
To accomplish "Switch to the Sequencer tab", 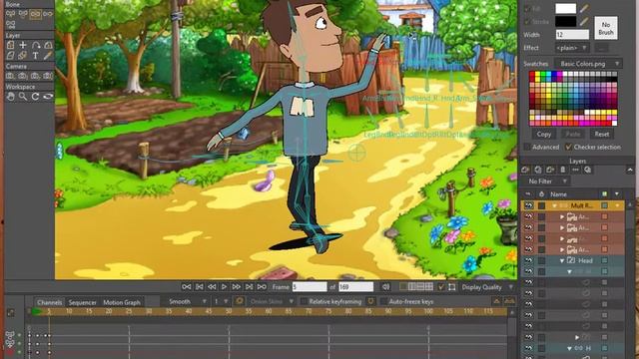I will tap(82, 302).
